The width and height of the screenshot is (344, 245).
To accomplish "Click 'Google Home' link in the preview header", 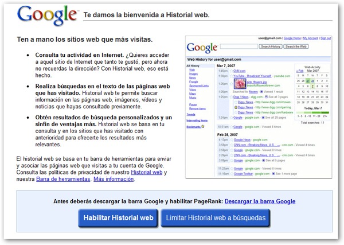I will (292, 38).
